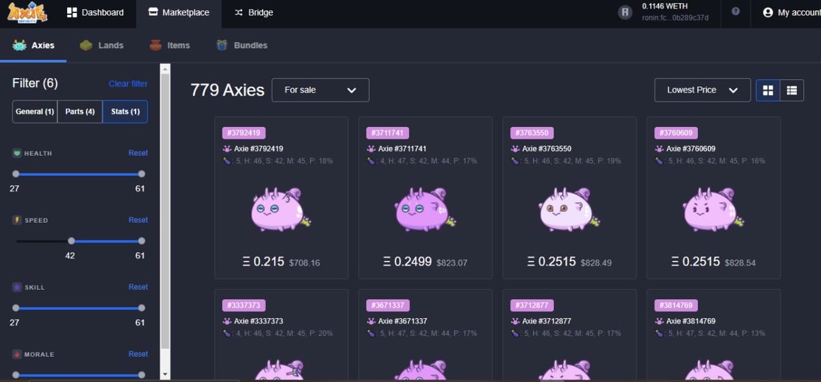The height and width of the screenshot is (382, 821).
Task: Click class icon beside Axie #3763550 name
Action: (514, 148)
